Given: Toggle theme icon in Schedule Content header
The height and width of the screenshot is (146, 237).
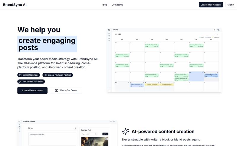Looking at the screenshot, I should (x=111, y=121).
